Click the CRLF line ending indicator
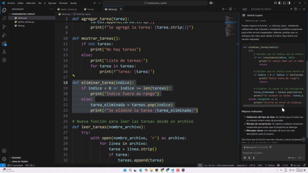This screenshot has width=308, height=173. (x=260, y=165)
